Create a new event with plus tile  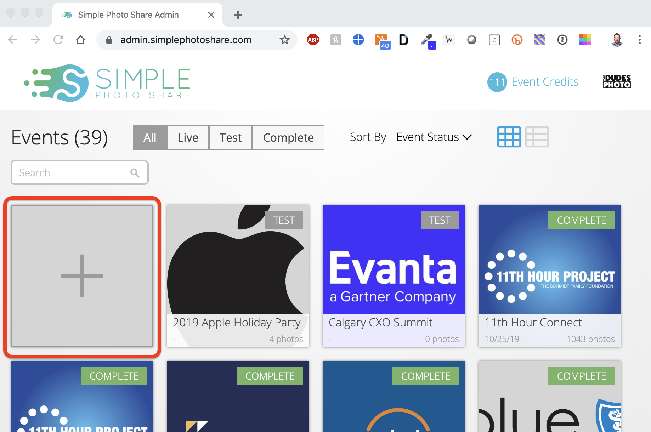coord(82,276)
